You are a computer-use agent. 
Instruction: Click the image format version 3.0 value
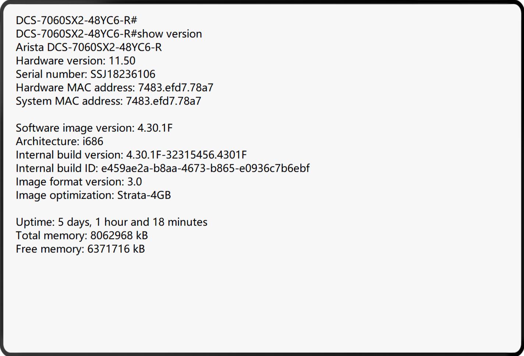pyautogui.click(x=135, y=182)
